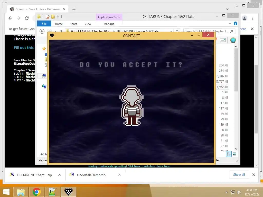Reload the Chrome page
The height and width of the screenshot is (197, 263).
pos(27,18)
